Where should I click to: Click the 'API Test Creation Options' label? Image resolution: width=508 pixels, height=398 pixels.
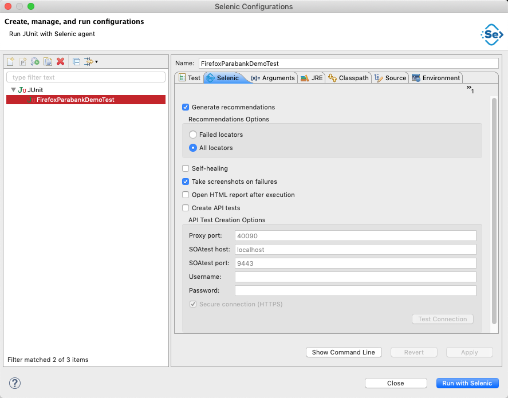click(x=227, y=220)
